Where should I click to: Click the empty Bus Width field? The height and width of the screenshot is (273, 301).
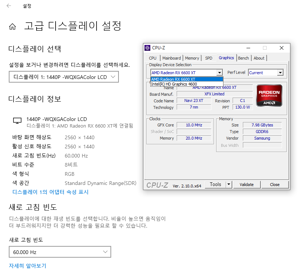coord(262,145)
